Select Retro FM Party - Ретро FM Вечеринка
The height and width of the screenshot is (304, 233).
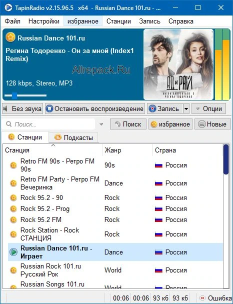coord(115,183)
